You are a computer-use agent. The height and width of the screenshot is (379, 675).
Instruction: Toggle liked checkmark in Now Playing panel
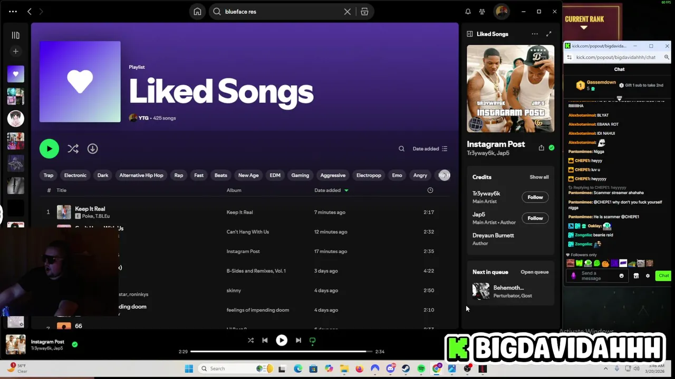coord(552,148)
